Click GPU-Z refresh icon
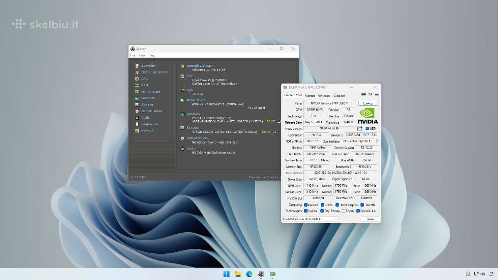The height and width of the screenshot is (280, 498). [x=370, y=94]
